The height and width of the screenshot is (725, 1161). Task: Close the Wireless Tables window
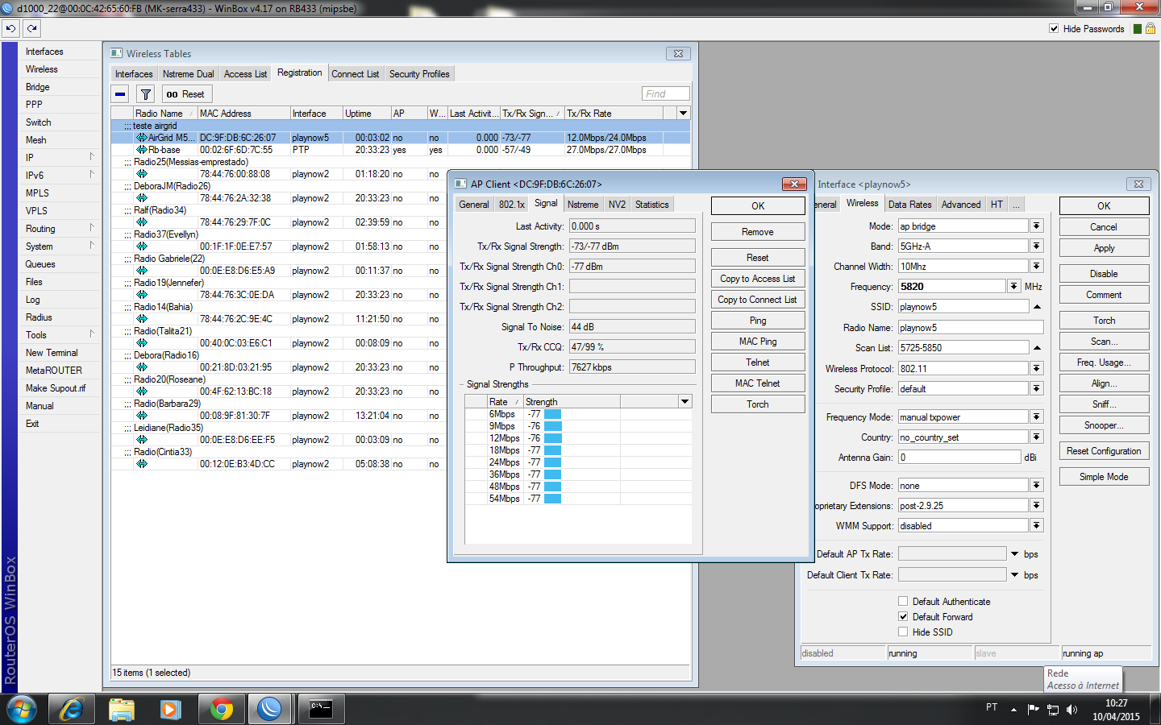(x=678, y=54)
